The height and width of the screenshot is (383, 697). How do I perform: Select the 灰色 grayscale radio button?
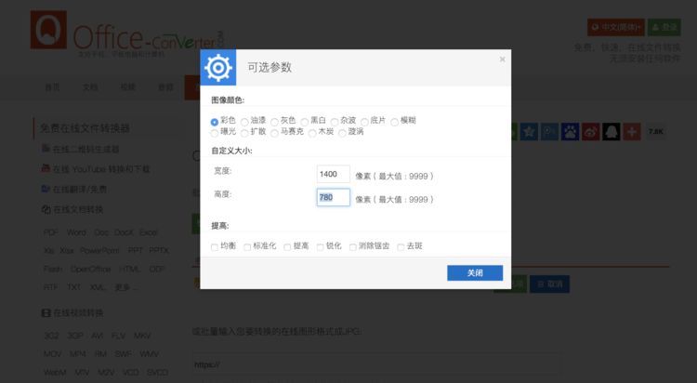[274, 121]
